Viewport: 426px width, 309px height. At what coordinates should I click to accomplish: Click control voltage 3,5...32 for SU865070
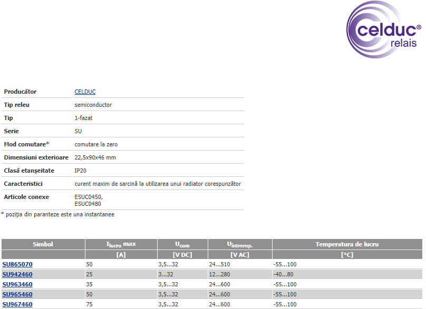point(168,264)
